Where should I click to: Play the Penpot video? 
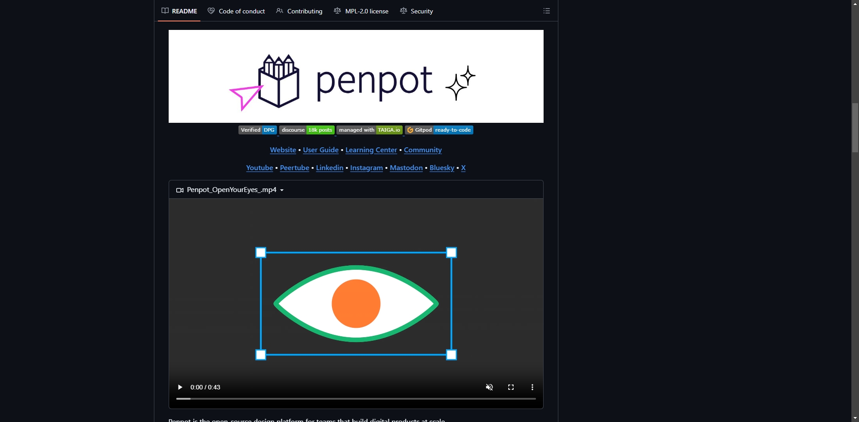click(x=180, y=387)
